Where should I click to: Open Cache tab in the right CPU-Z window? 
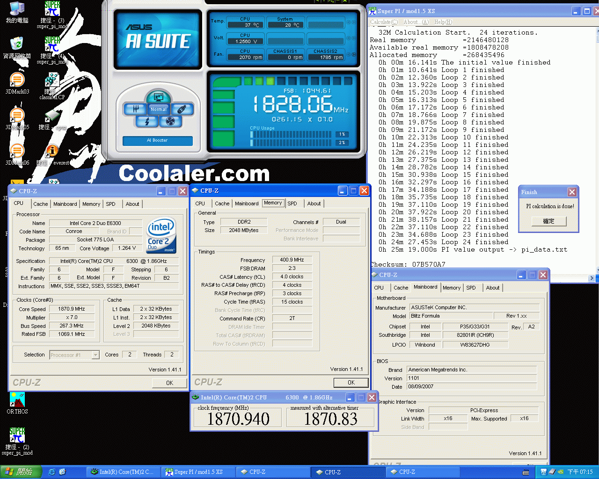(401, 288)
